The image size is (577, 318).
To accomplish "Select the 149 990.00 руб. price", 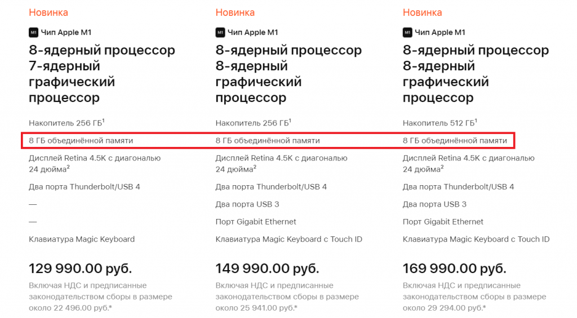I will [267, 268].
